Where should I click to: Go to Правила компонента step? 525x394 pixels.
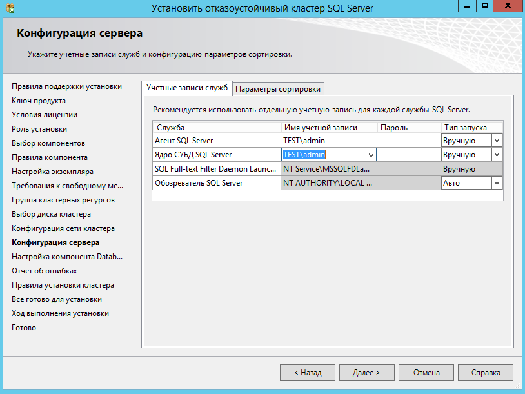pyautogui.click(x=50, y=157)
